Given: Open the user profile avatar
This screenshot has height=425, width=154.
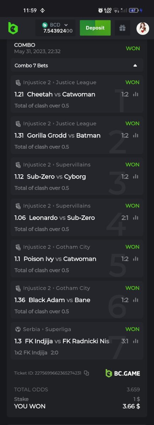Looking at the screenshot, I should tap(143, 28).
